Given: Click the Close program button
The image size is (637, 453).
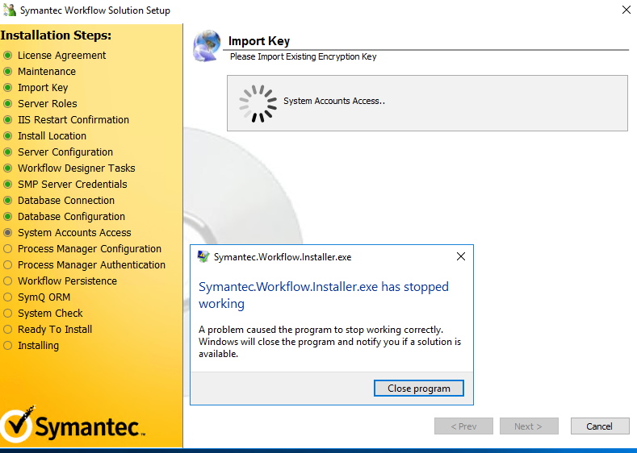Looking at the screenshot, I should tap(418, 388).
